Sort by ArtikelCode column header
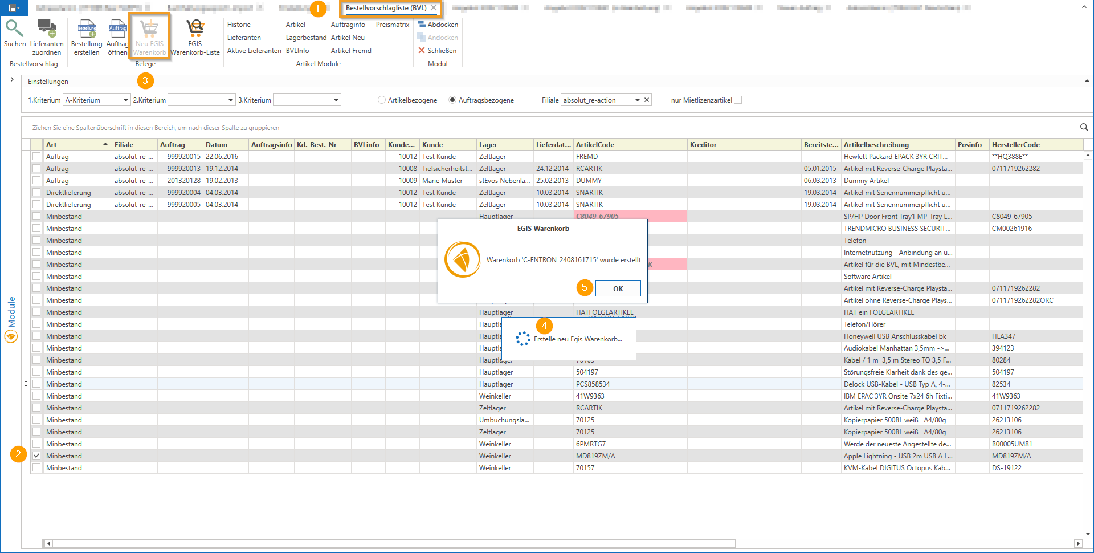Image resolution: width=1094 pixels, height=553 pixels. pyautogui.click(x=595, y=145)
